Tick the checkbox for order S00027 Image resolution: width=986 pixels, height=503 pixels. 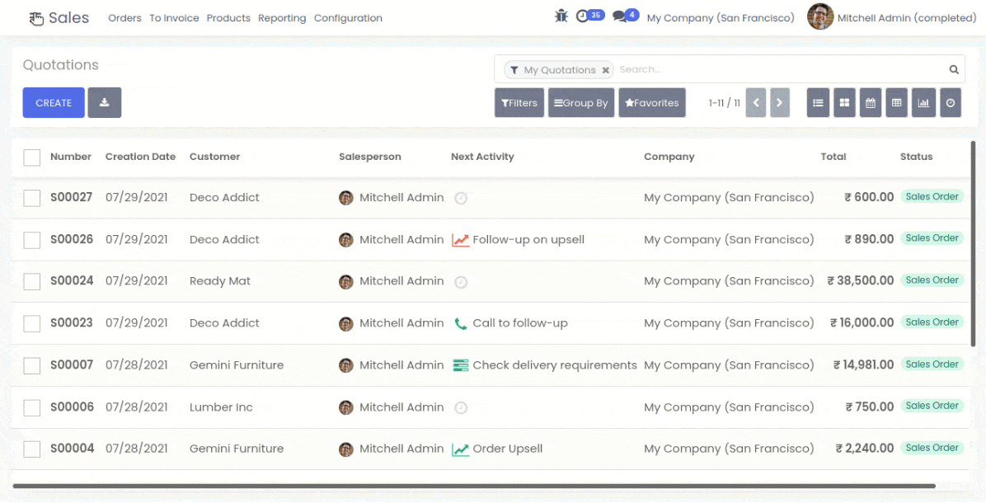click(32, 198)
